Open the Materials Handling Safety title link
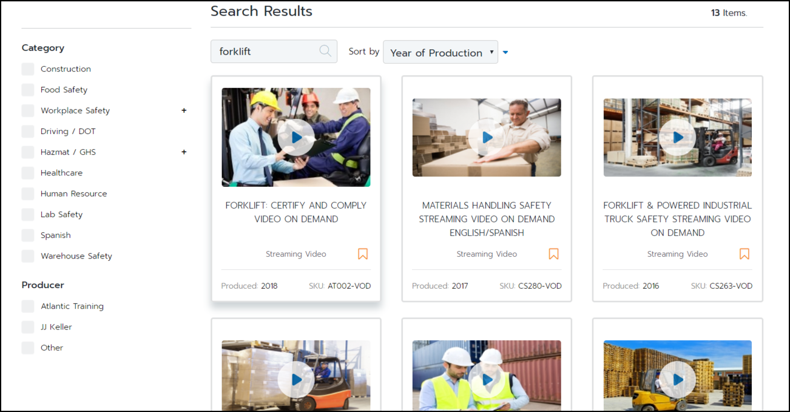790x412 pixels. [x=487, y=219]
